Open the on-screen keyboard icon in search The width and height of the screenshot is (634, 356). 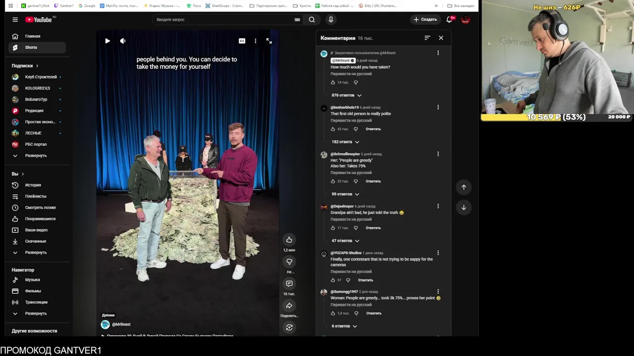pyautogui.click(x=297, y=20)
